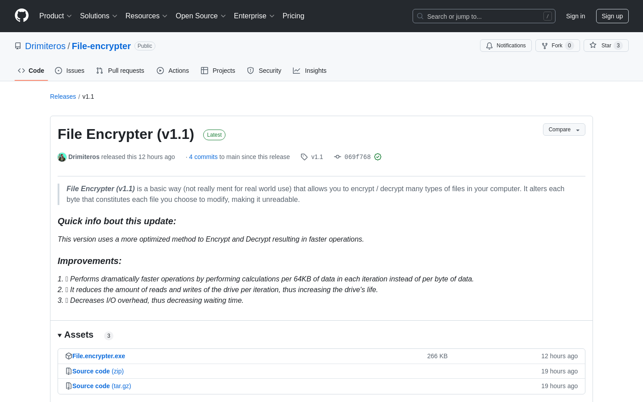
Task: Focus the Search or jump to field
Action: [484, 16]
